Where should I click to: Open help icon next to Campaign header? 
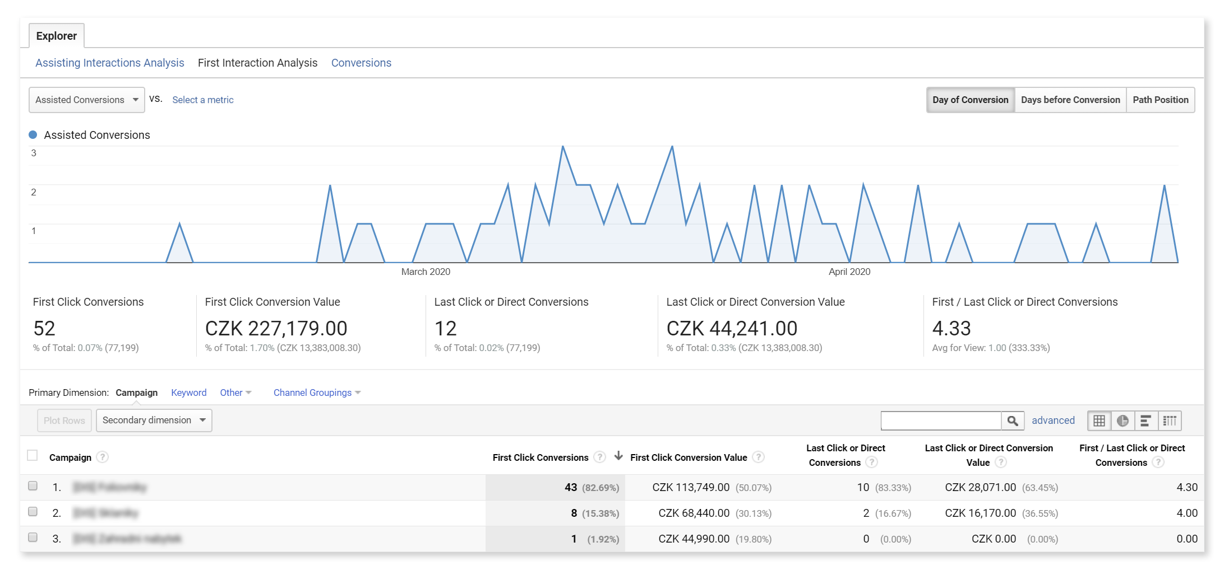(102, 457)
